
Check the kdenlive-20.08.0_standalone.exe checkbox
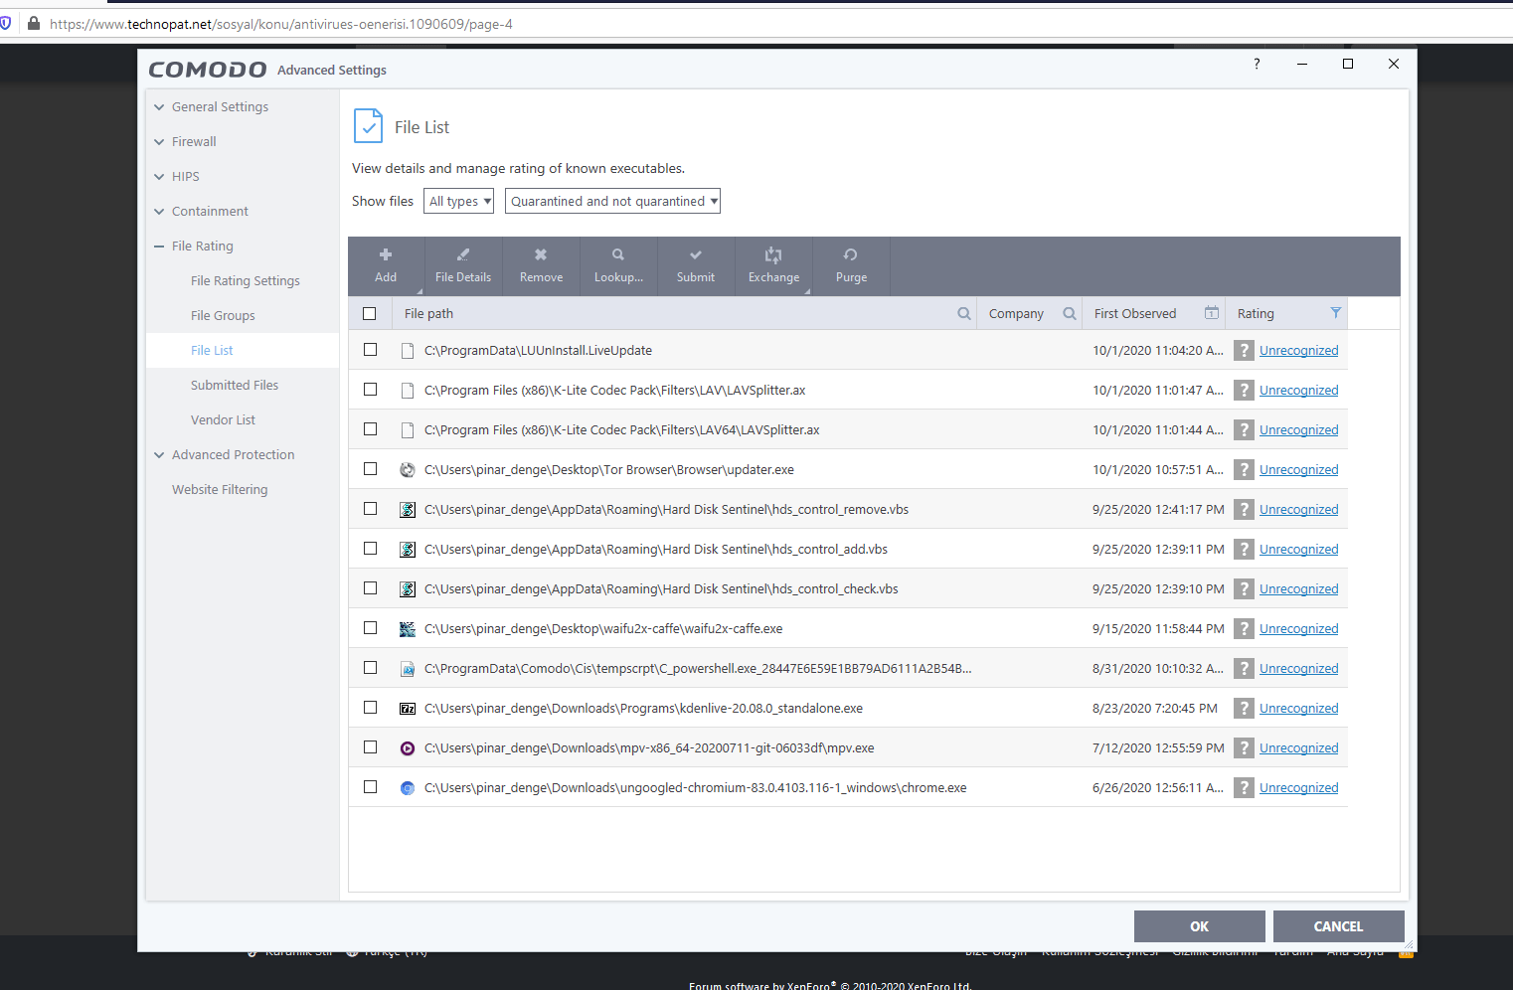370,708
